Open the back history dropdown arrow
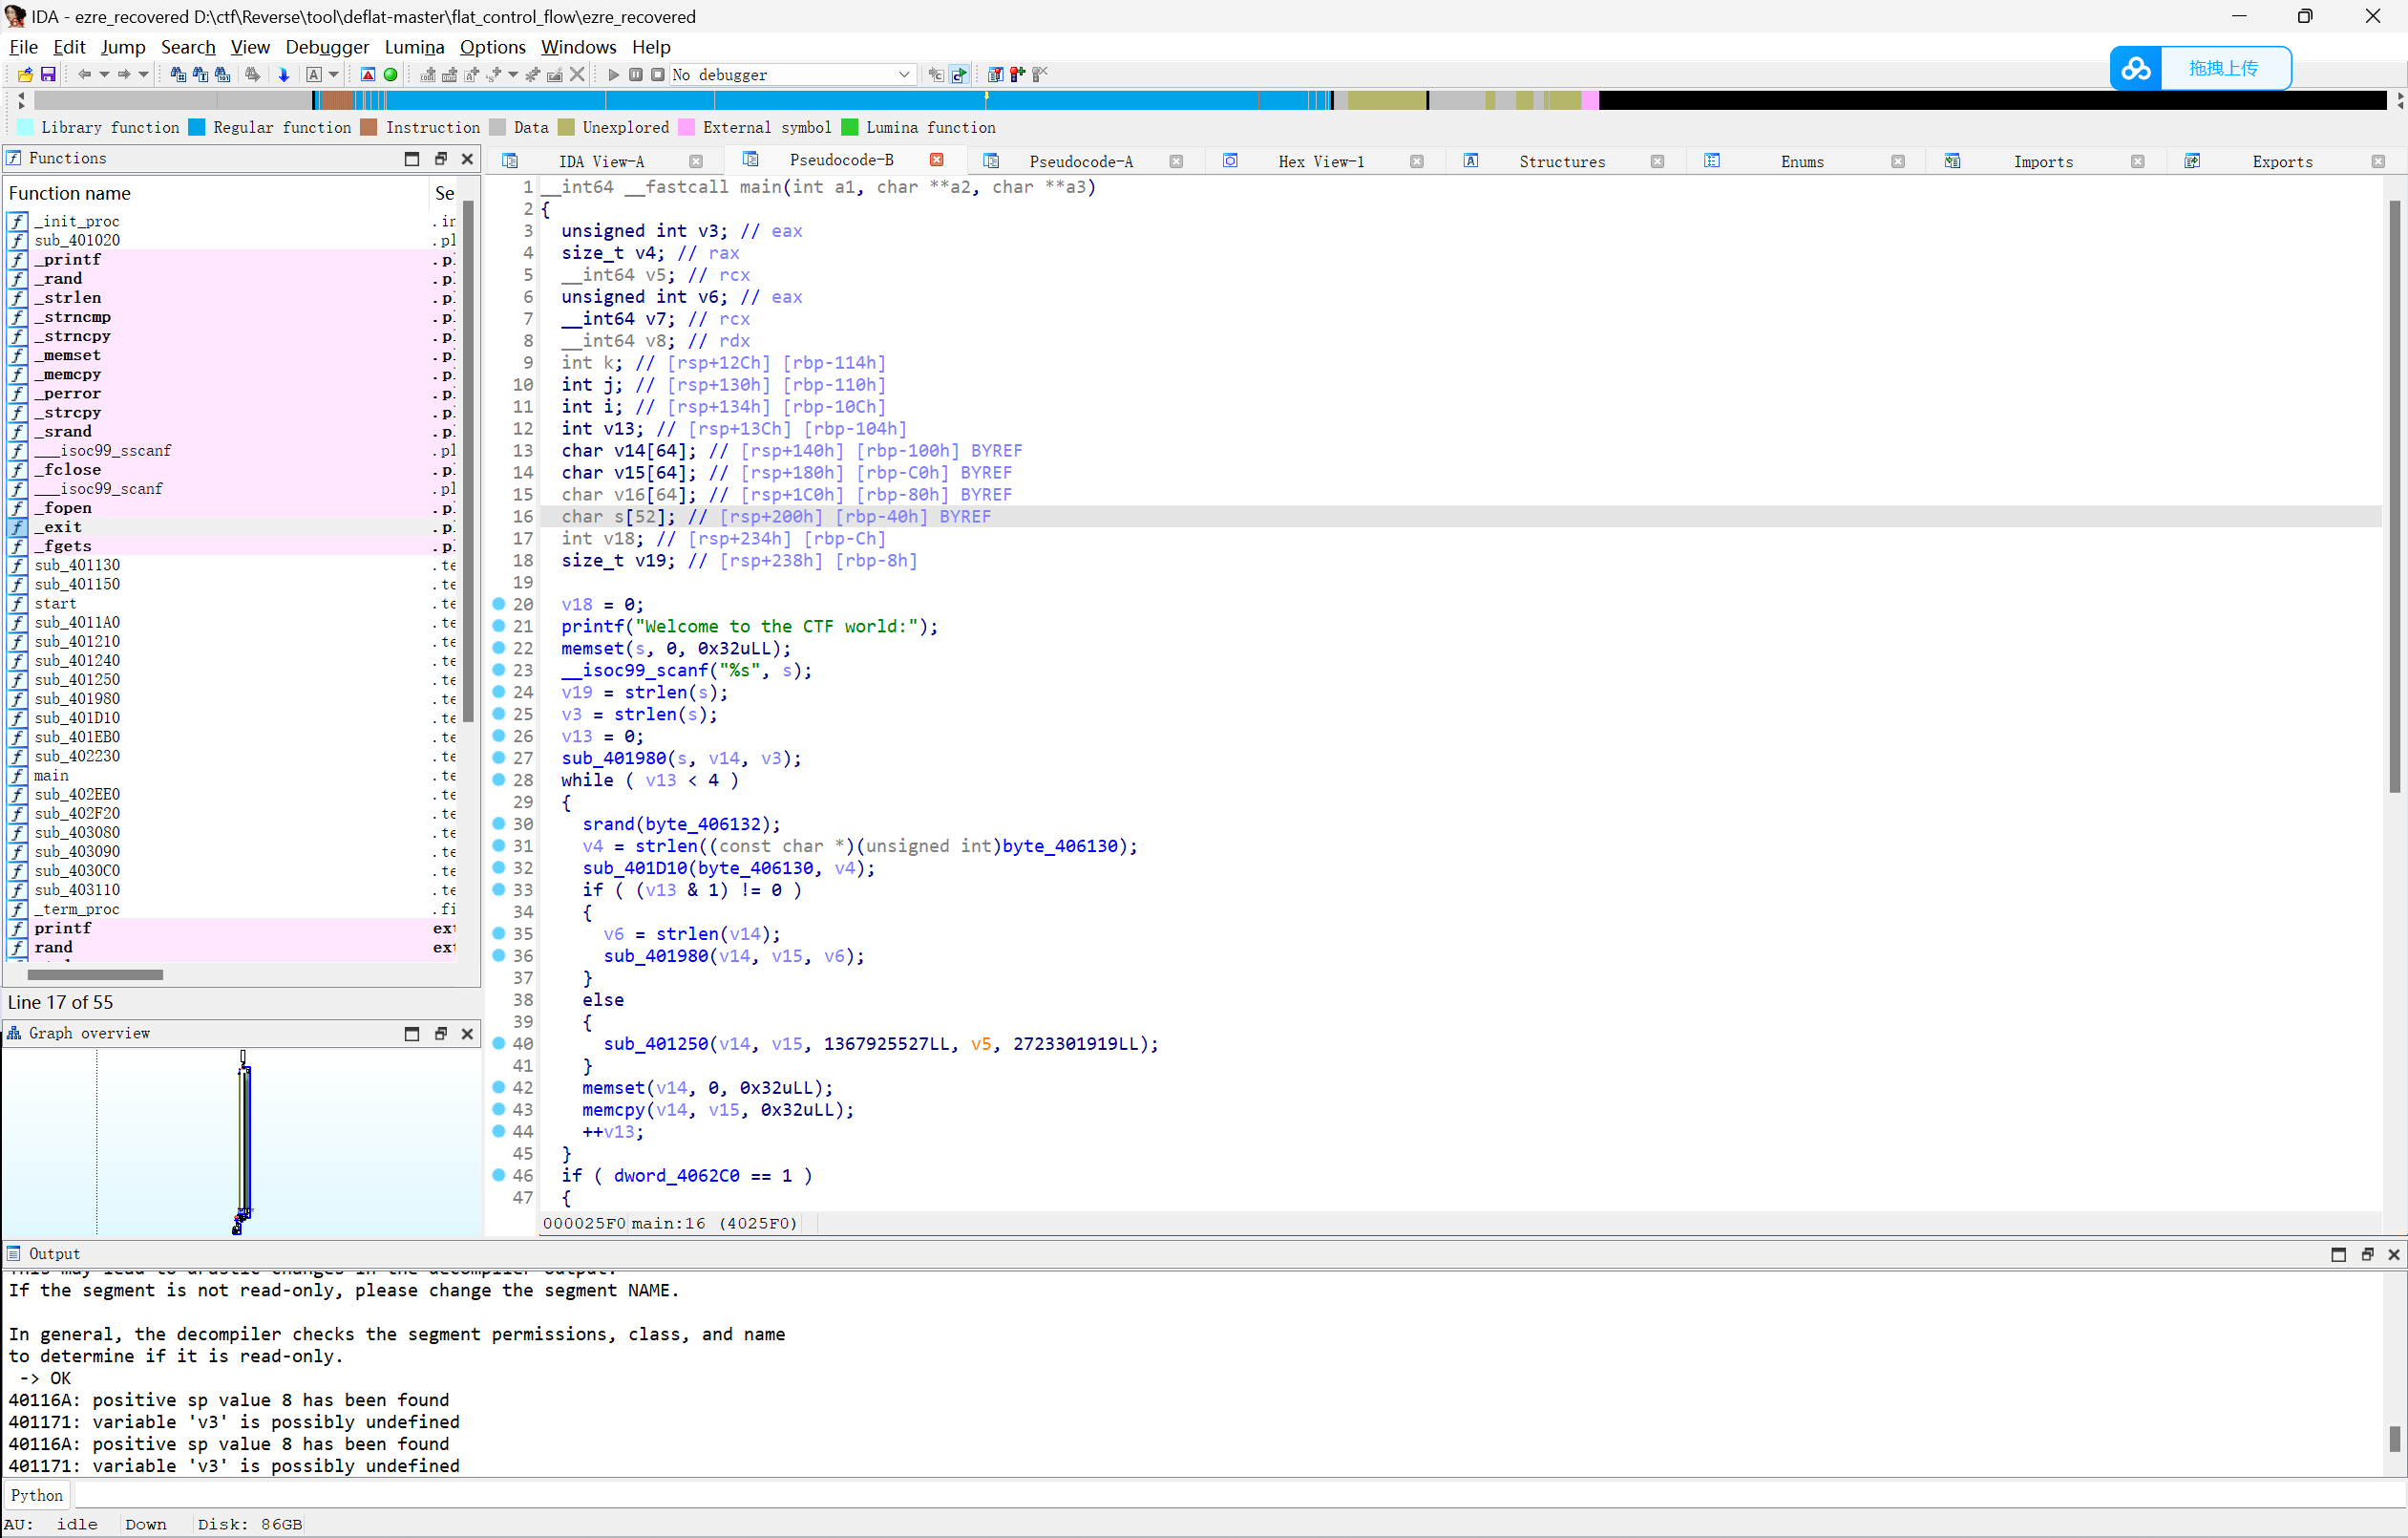 coord(104,75)
